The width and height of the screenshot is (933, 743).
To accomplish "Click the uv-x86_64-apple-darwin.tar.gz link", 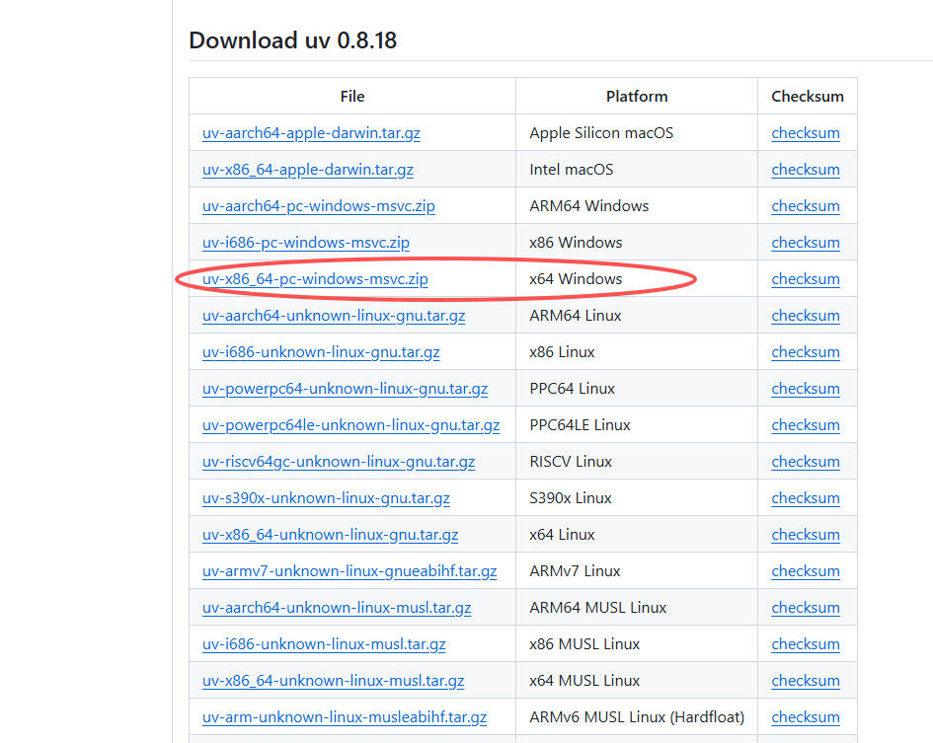I will tap(308, 170).
